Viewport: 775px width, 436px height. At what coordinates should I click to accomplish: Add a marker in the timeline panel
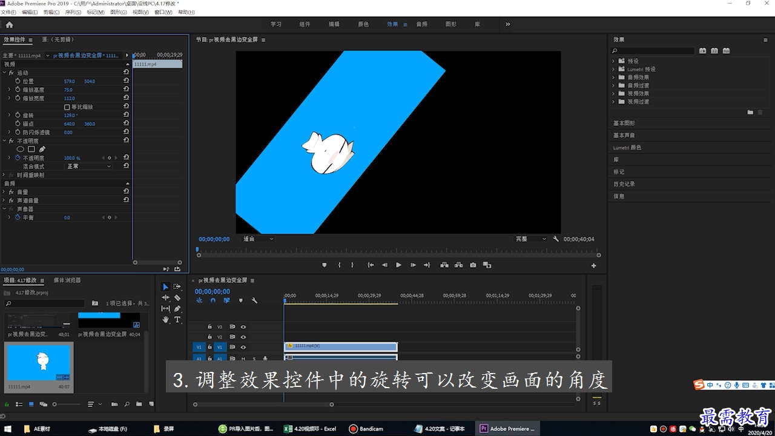(240, 300)
